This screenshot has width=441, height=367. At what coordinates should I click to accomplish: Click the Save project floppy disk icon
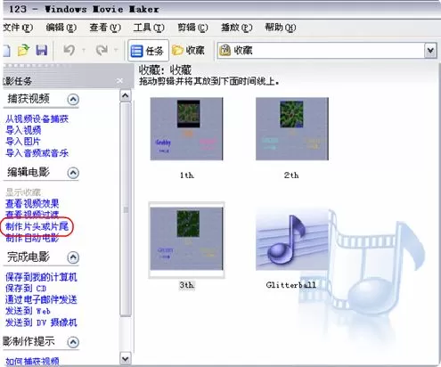coord(42,50)
